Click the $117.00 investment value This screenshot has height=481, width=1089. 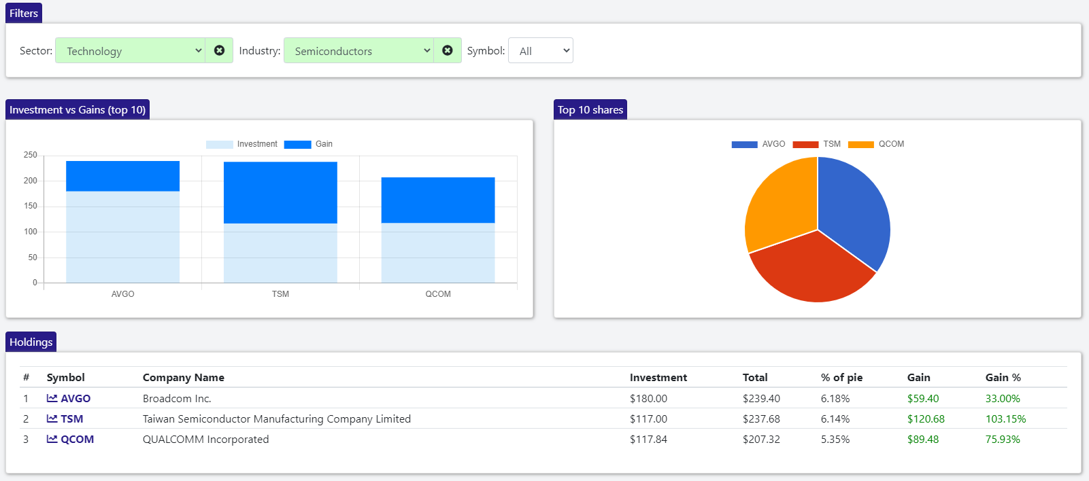pyautogui.click(x=648, y=419)
